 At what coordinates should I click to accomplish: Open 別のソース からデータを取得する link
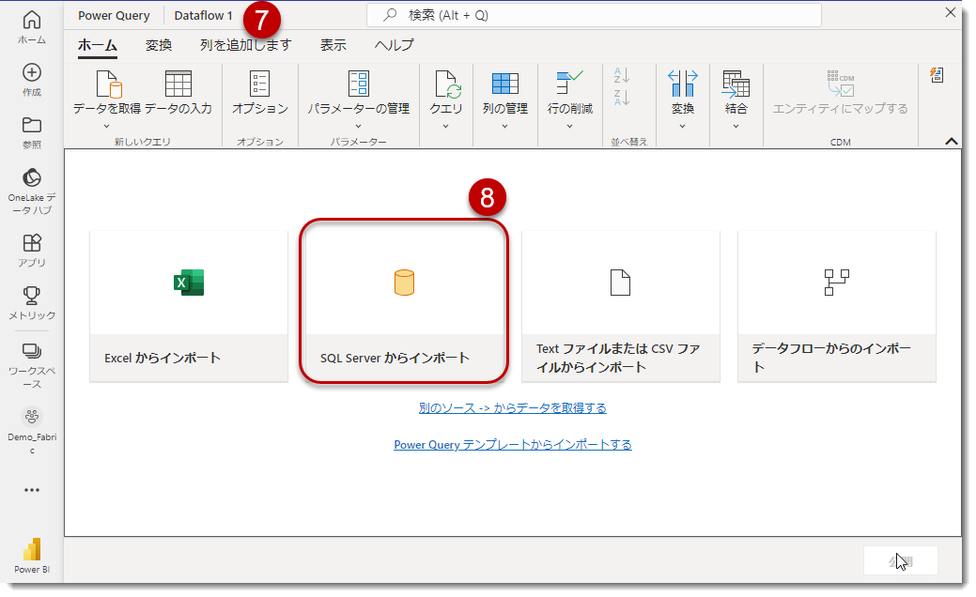click(512, 408)
